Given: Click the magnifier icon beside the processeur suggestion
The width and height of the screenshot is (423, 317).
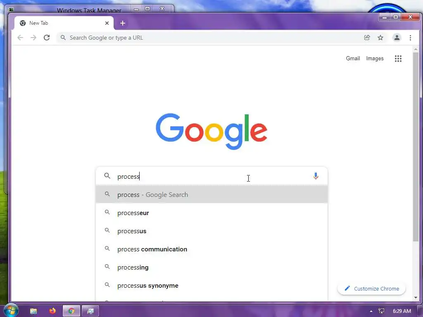Looking at the screenshot, I should tap(107, 213).
